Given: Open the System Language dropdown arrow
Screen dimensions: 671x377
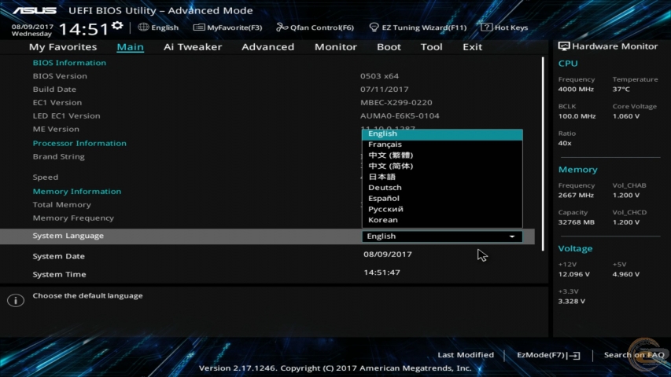Looking at the screenshot, I should pyautogui.click(x=512, y=236).
